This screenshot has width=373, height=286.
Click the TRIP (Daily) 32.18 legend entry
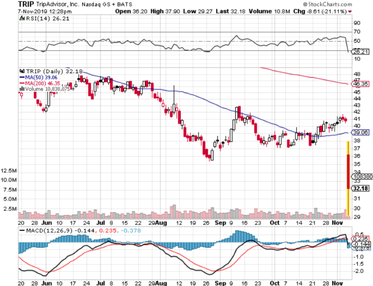54,71
